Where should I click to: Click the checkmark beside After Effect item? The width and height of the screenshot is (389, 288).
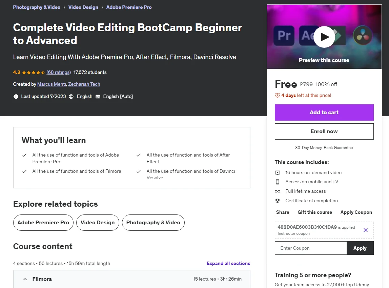139,155
